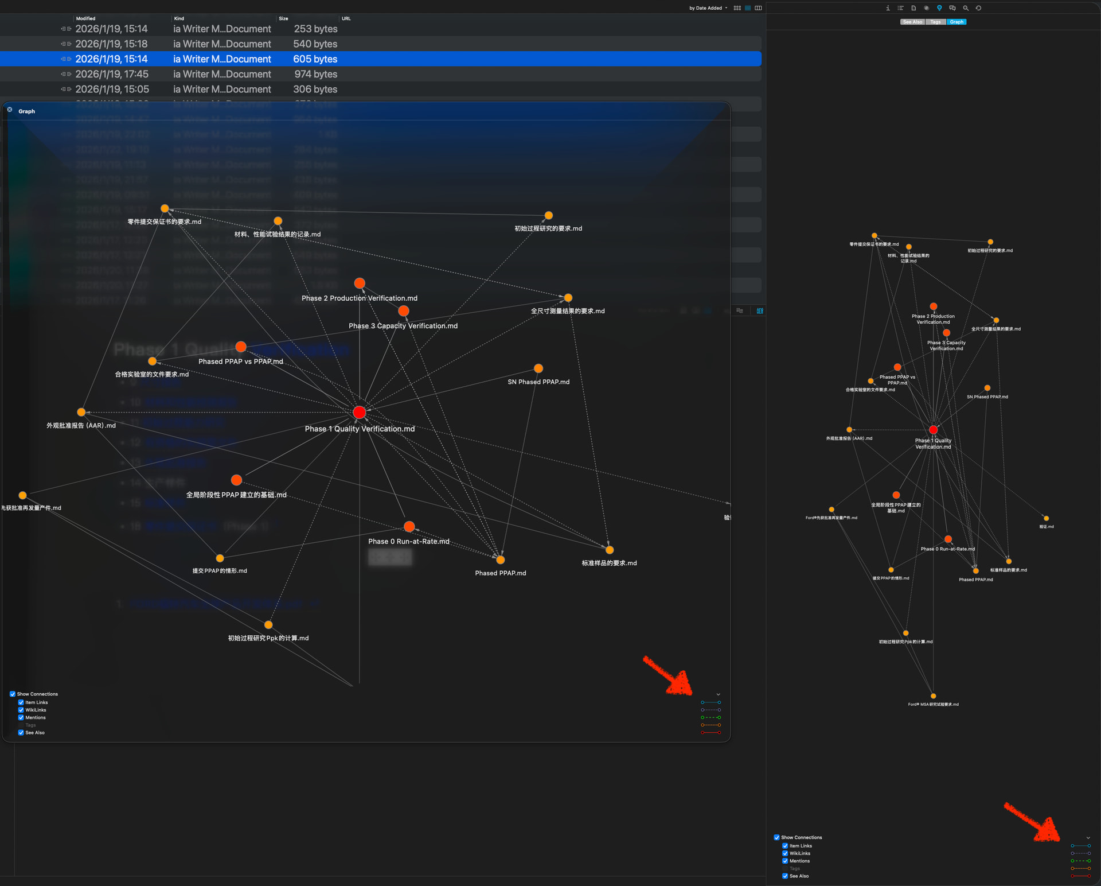Switch item list to icon grid view
Screen dimensions: 1101x886
coord(737,8)
